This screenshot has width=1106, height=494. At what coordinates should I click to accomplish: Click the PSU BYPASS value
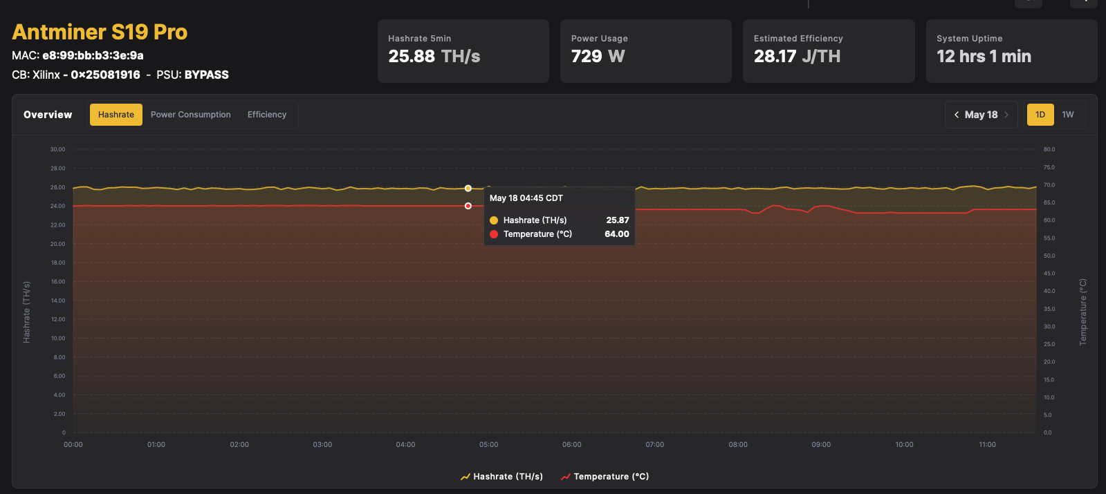tap(207, 75)
